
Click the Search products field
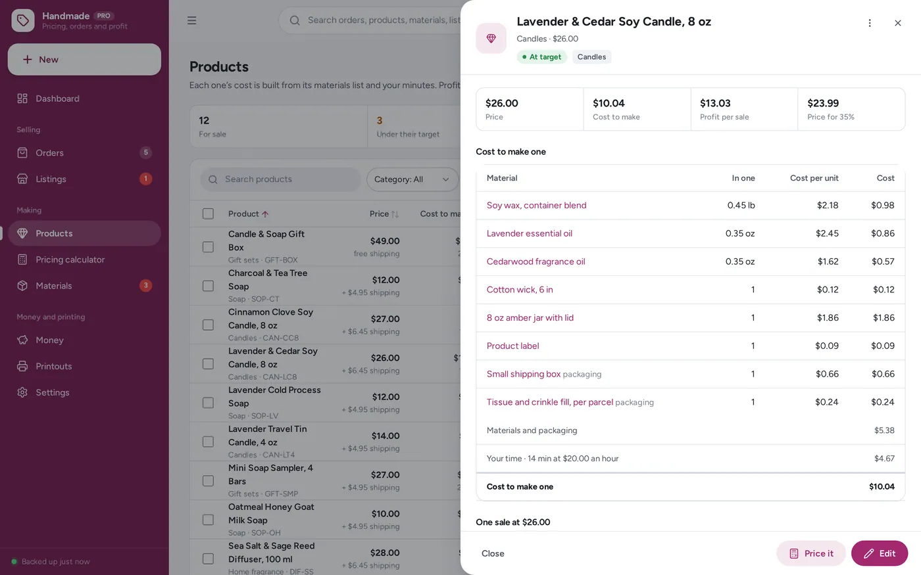(x=281, y=179)
